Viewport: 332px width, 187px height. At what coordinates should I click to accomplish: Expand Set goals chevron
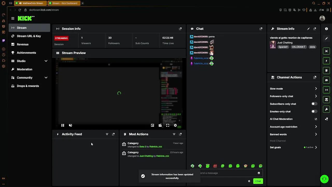[x=316, y=147]
